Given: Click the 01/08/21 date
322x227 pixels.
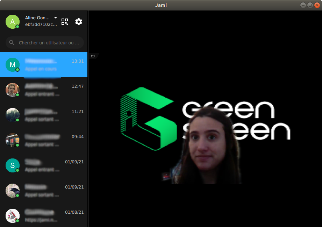Looking at the screenshot, I should pyautogui.click(x=74, y=212).
